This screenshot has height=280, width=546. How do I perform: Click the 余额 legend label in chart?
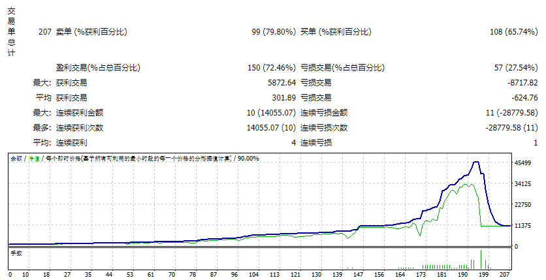[x=16, y=159]
